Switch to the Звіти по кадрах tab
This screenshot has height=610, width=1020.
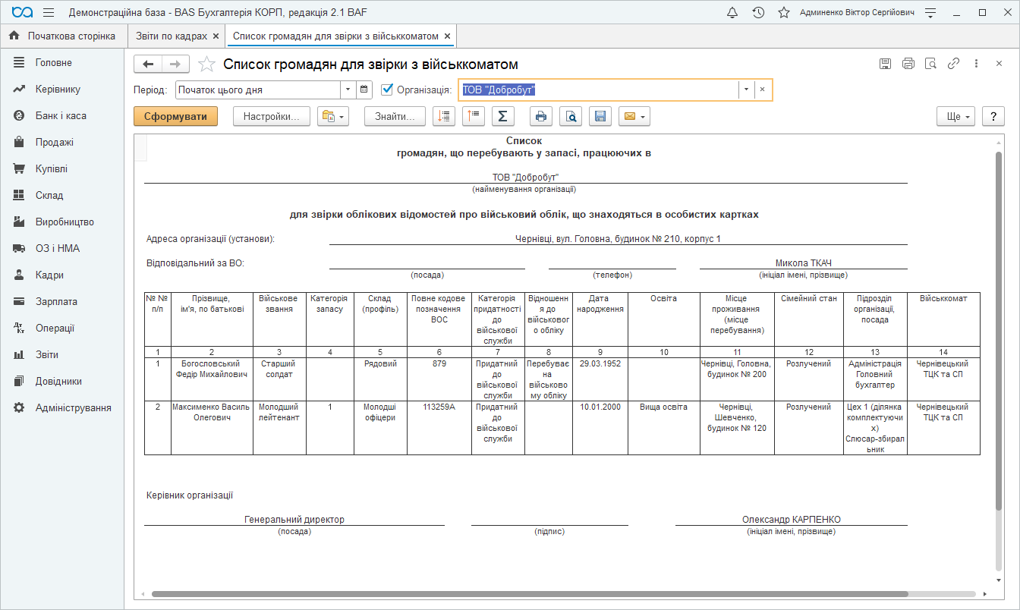pos(172,36)
